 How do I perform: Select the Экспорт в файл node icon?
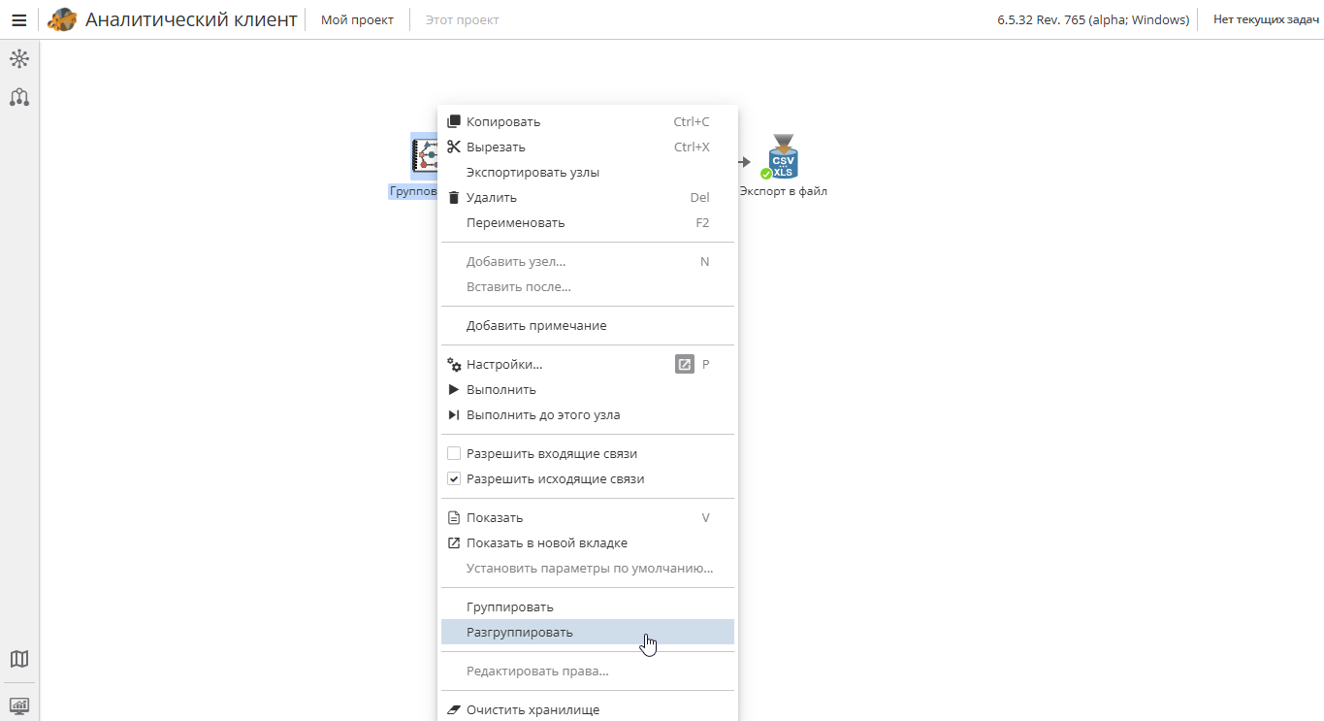click(781, 156)
